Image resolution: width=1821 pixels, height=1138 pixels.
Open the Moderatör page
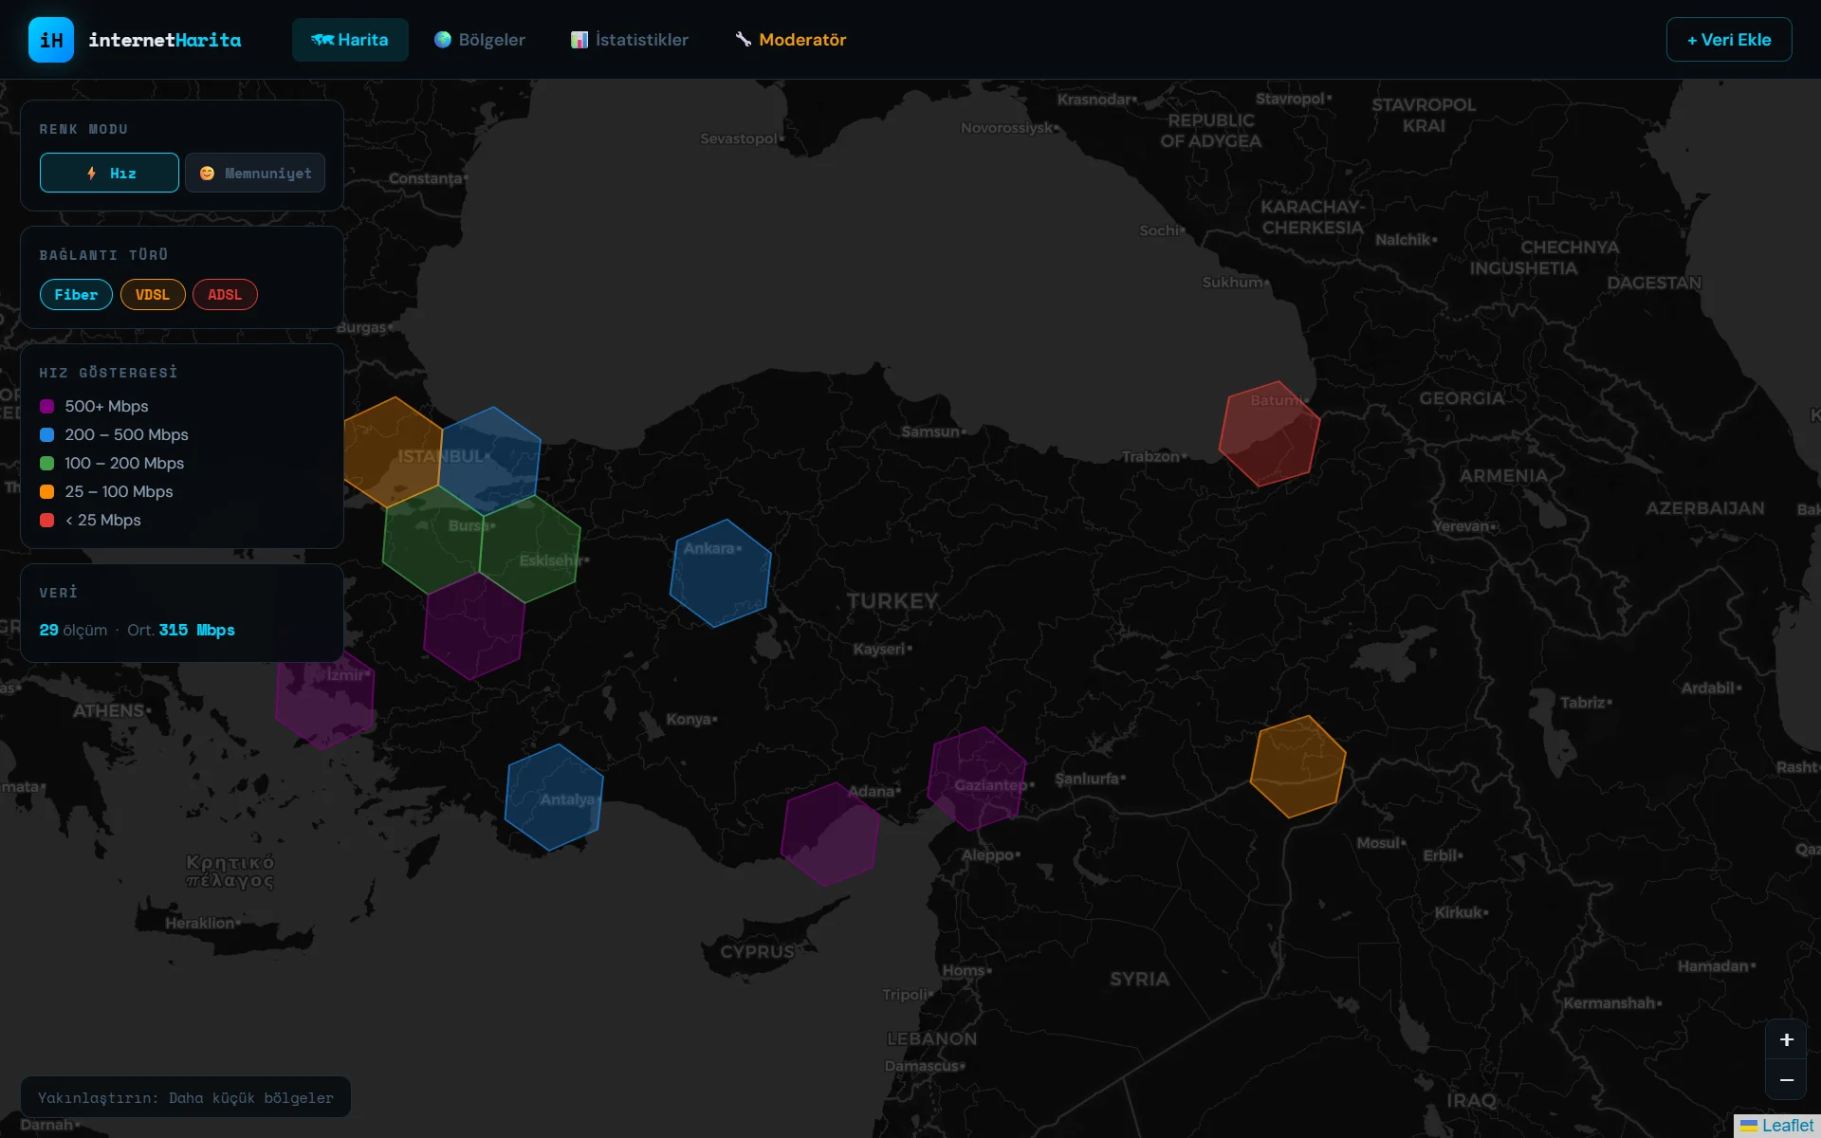click(x=790, y=40)
